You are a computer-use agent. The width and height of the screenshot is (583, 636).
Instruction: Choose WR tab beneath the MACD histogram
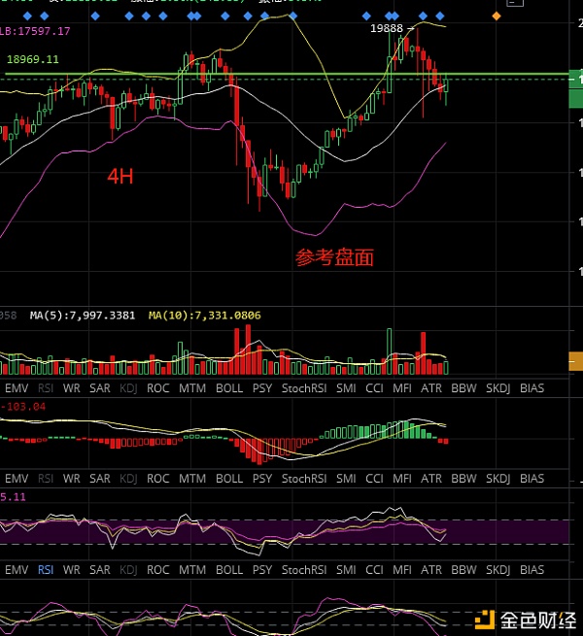point(72,479)
